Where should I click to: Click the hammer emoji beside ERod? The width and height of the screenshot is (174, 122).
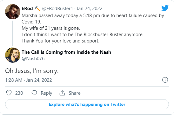(x=37, y=9)
